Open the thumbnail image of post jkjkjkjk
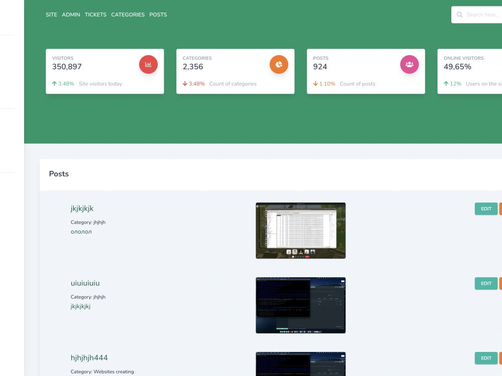This screenshot has width=502, height=376. tap(301, 231)
